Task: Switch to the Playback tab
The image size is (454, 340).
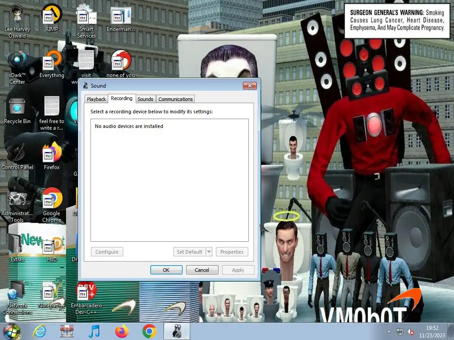Action: [96, 99]
